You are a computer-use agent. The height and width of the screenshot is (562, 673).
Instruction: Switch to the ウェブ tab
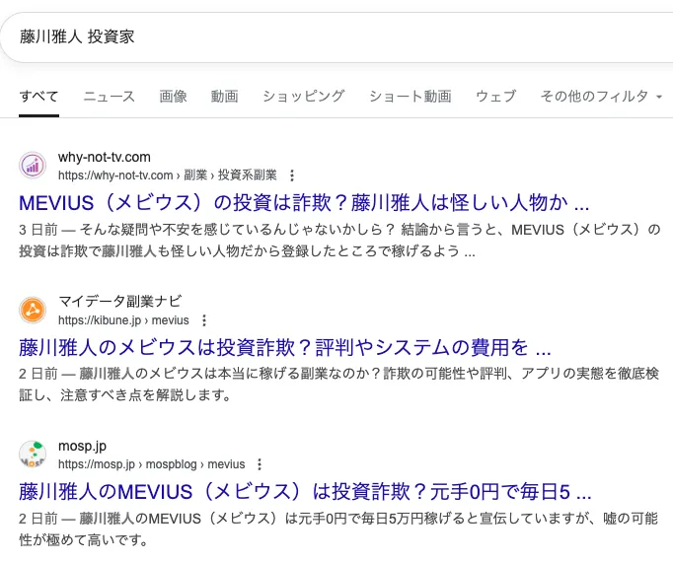pyautogui.click(x=495, y=96)
